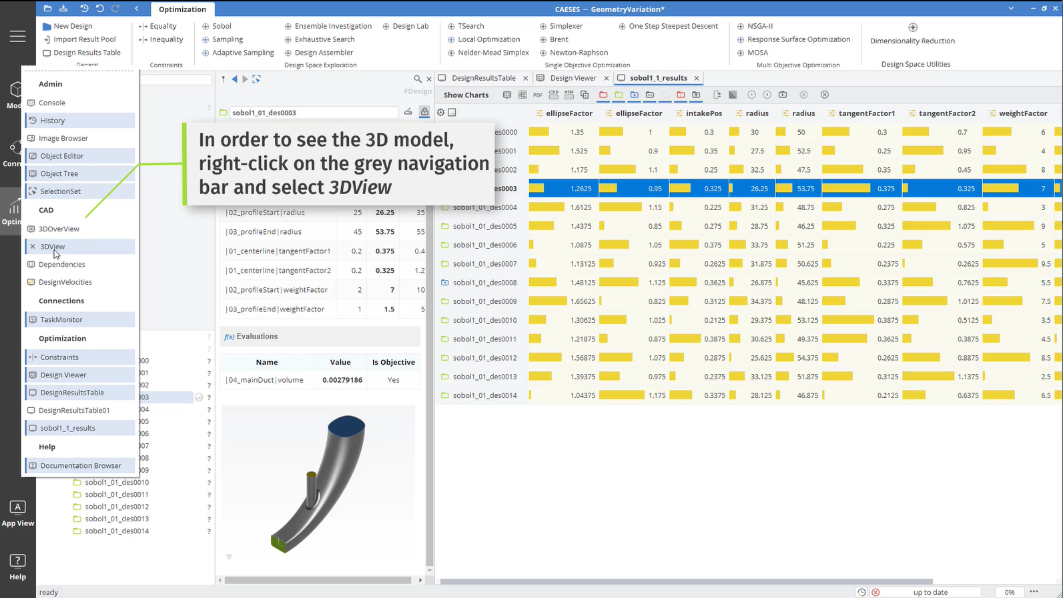
Task: Switch to the DesignResultsTable tab
Action: tap(483, 78)
